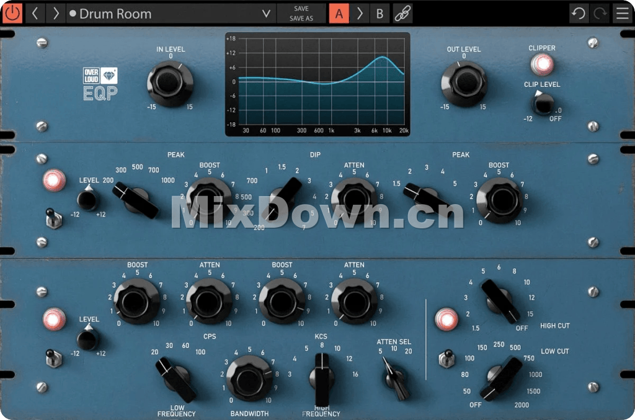This screenshot has width=635, height=420.
Task: Click the left PEAK BOOST knob
Action: click(209, 200)
